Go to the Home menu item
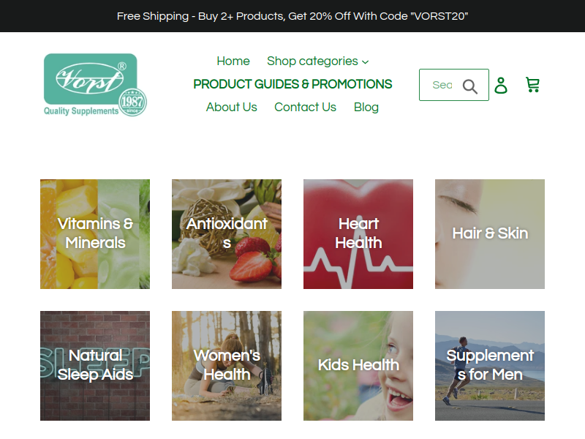Viewport: 585px width, 439px height. click(233, 61)
